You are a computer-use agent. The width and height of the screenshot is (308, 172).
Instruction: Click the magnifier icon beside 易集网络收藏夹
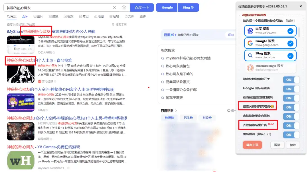click(163, 82)
